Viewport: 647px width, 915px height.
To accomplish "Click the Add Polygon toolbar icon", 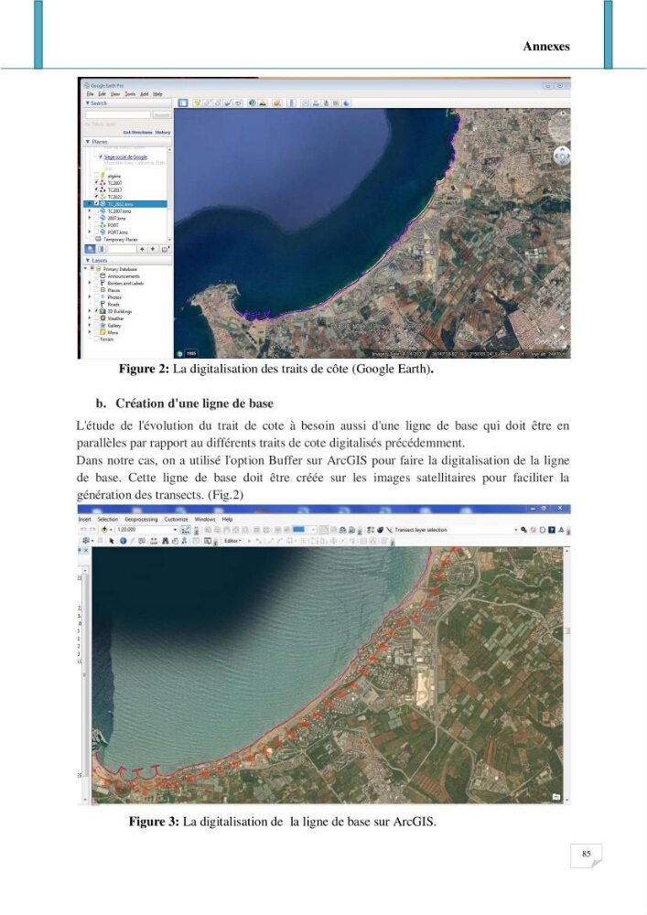I will (x=207, y=102).
